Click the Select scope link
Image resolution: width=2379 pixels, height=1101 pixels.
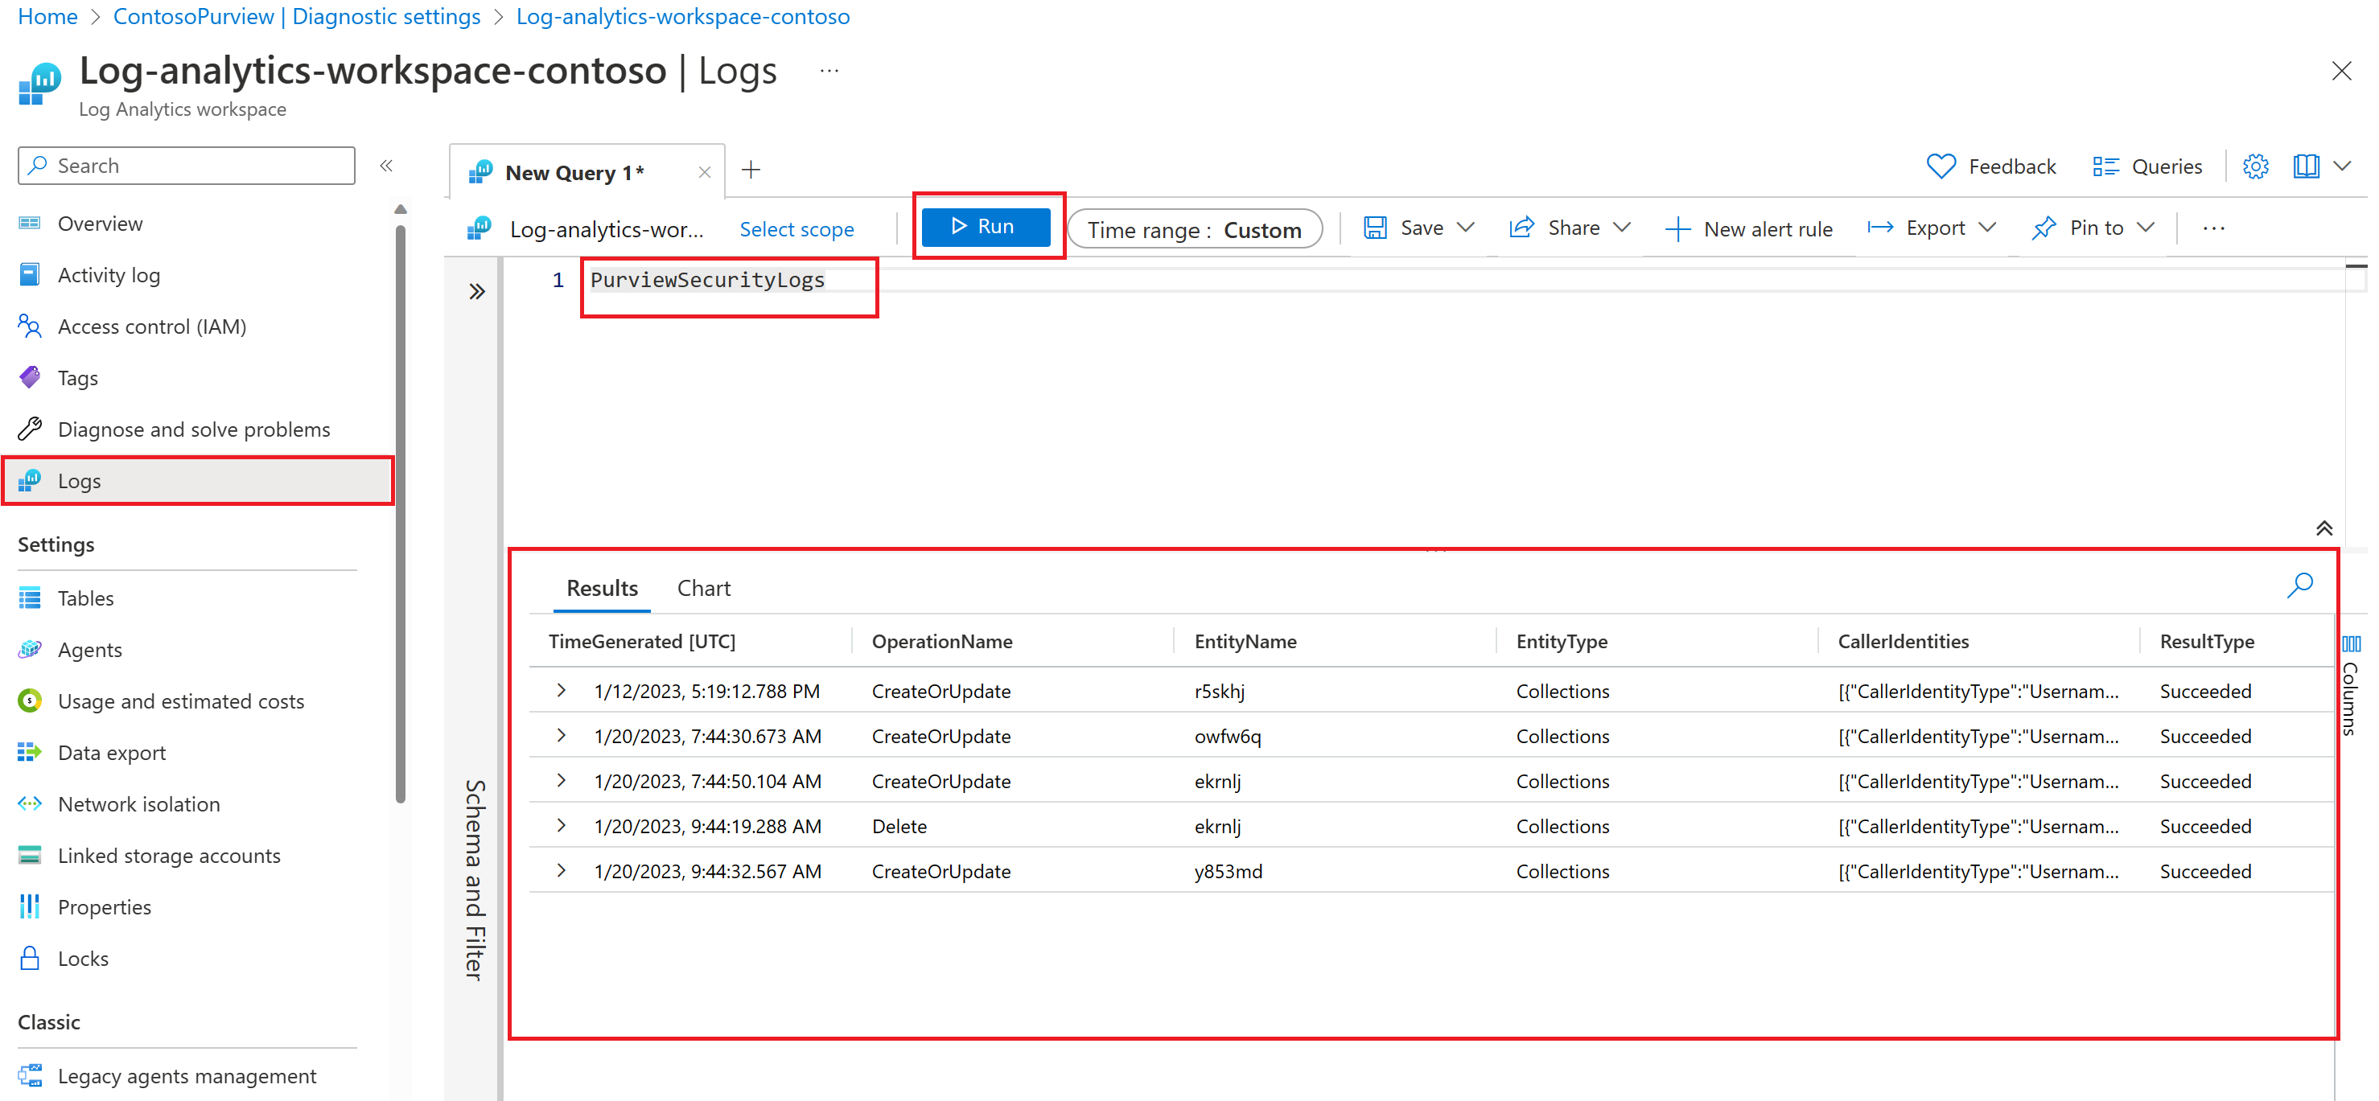(796, 229)
